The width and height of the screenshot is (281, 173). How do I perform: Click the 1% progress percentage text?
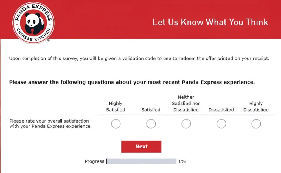click(x=182, y=161)
